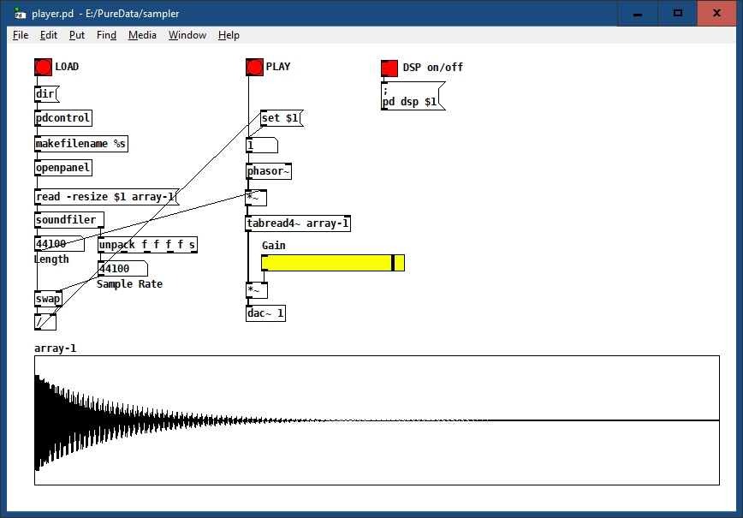Select the *~ object below phasor~

click(x=256, y=198)
